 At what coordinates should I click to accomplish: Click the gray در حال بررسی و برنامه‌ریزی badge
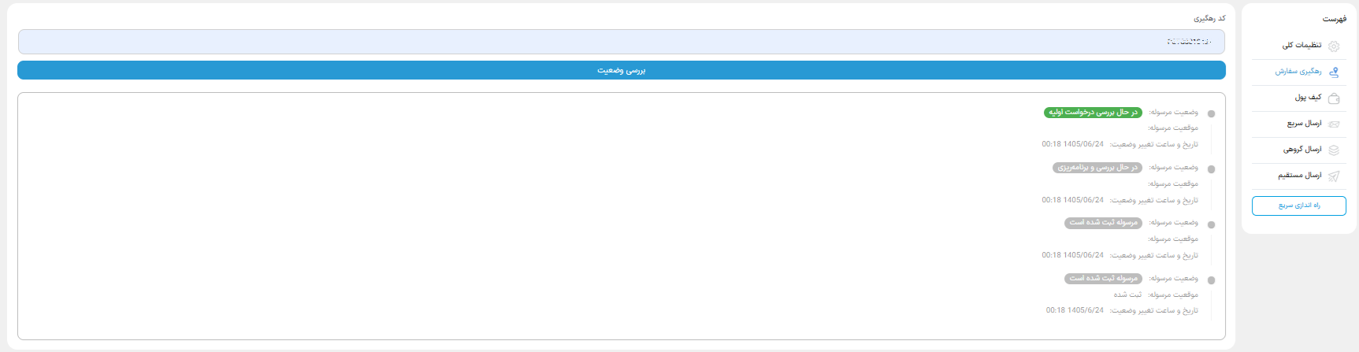point(1097,168)
